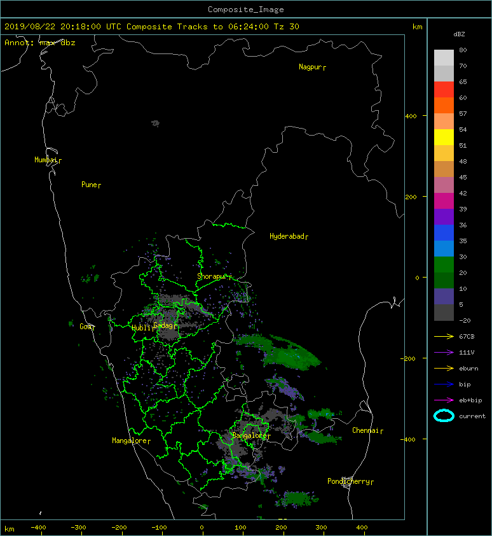
Task: Click the 300 tick on horizontal axis
Action: (321, 528)
